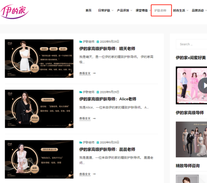Screen dimensions: 207x183
Task: Click folder icon on Alice老师 post
Action: [80, 92]
